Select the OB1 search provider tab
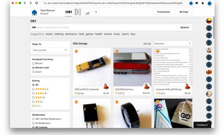Viewport: 224px width, 135px height. point(68,12)
